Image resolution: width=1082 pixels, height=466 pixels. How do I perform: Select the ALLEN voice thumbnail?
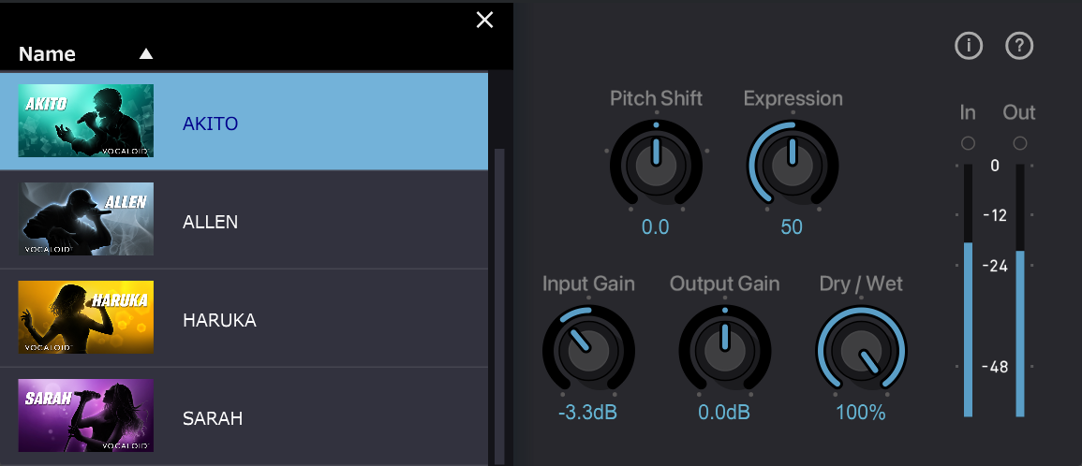point(85,219)
